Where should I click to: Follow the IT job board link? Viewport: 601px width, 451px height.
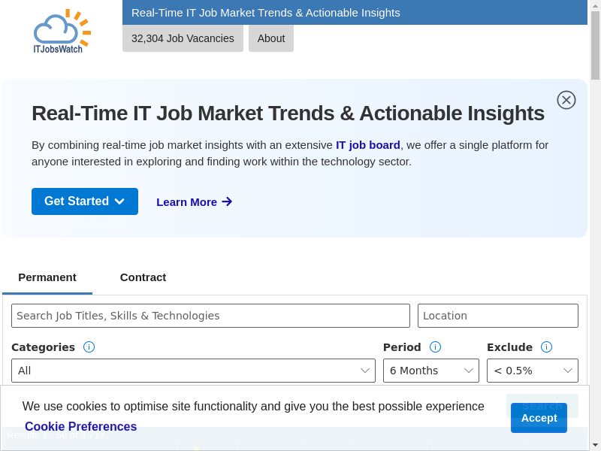point(367,145)
